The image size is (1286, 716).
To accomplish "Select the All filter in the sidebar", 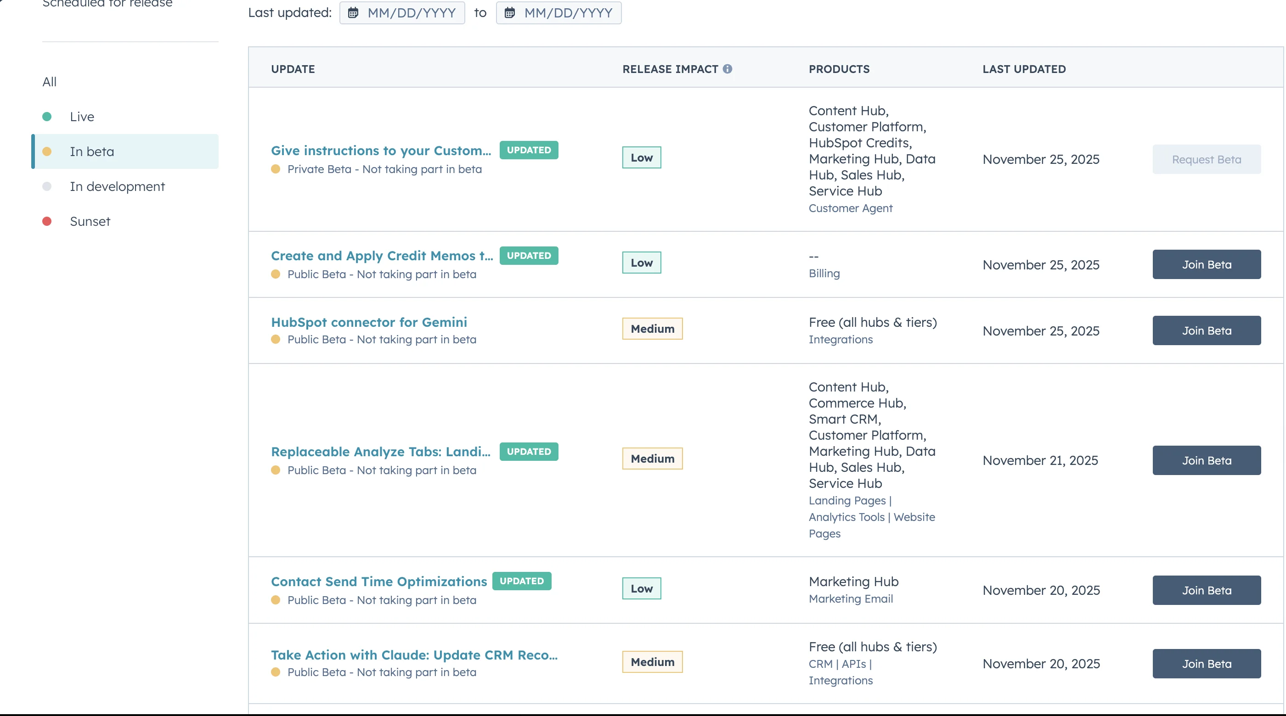I will pyautogui.click(x=50, y=81).
